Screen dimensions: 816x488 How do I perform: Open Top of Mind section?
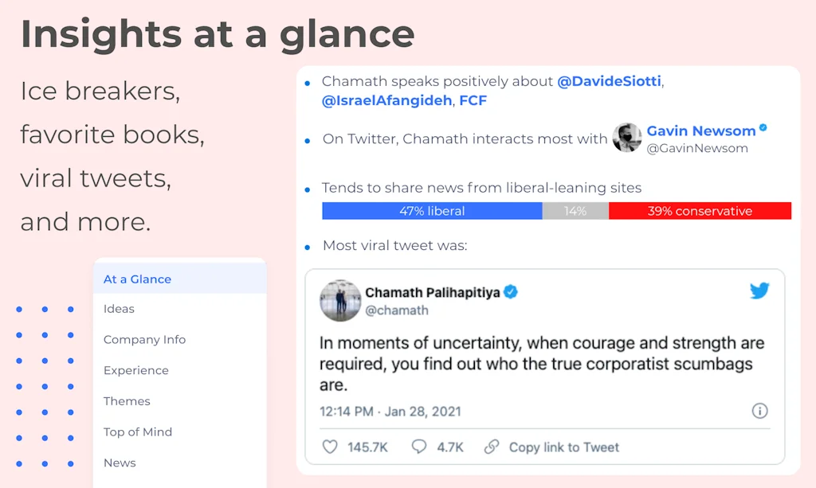tap(137, 431)
